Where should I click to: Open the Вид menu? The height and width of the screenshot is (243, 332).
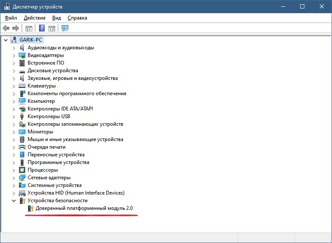pyautogui.click(x=57, y=18)
